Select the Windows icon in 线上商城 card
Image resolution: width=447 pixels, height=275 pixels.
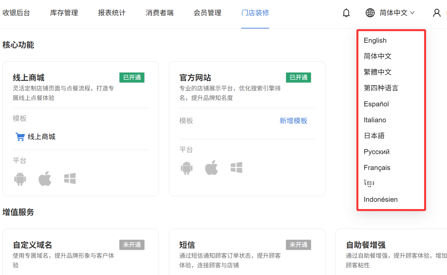[70, 179]
